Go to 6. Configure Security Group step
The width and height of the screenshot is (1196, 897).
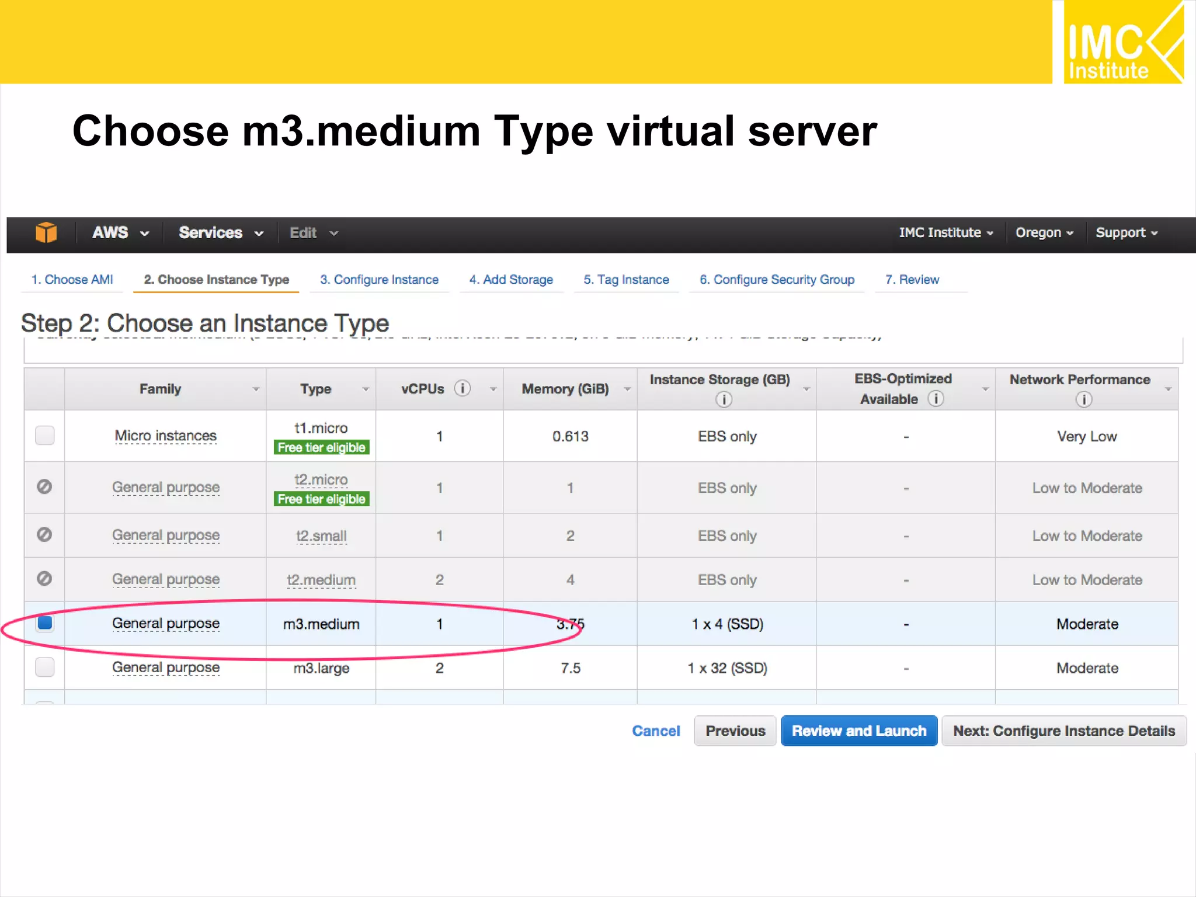coord(777,280)
